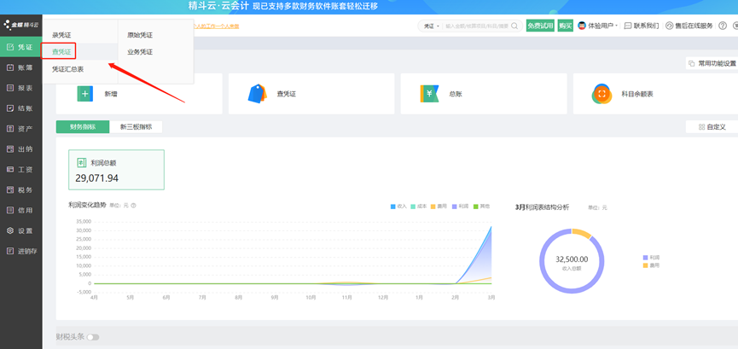Open the 出纳 sidebar module
The width and height of the screenshot is (738, 349).
click(20, 149)
